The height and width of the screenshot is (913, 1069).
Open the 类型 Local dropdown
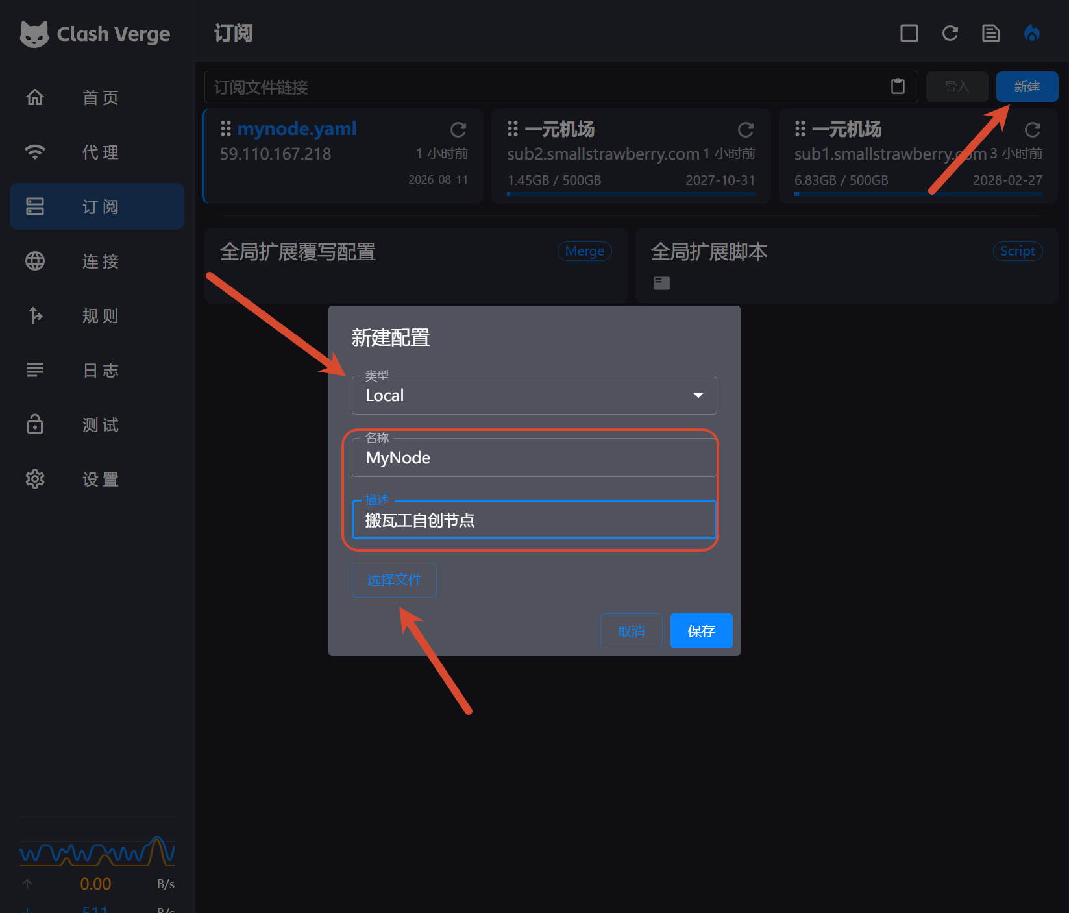(x=534, y=395)
